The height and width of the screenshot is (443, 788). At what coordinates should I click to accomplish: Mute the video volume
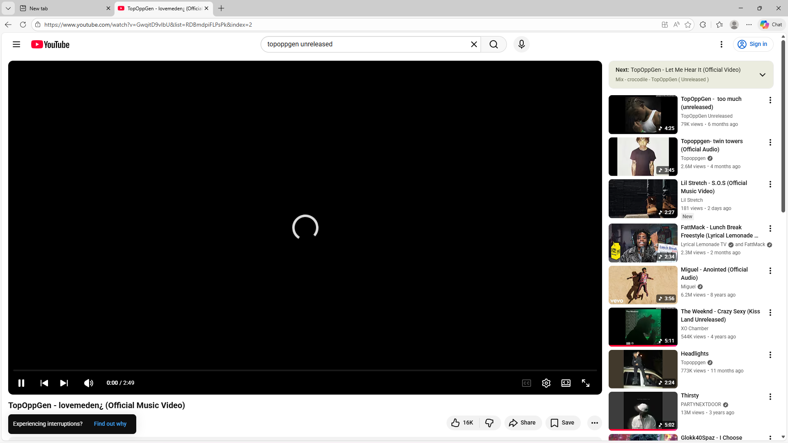(89, 383)
